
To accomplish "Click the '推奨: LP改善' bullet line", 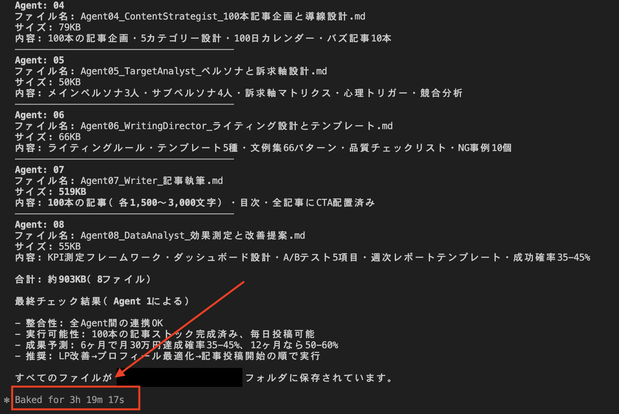I will (167, 356).
